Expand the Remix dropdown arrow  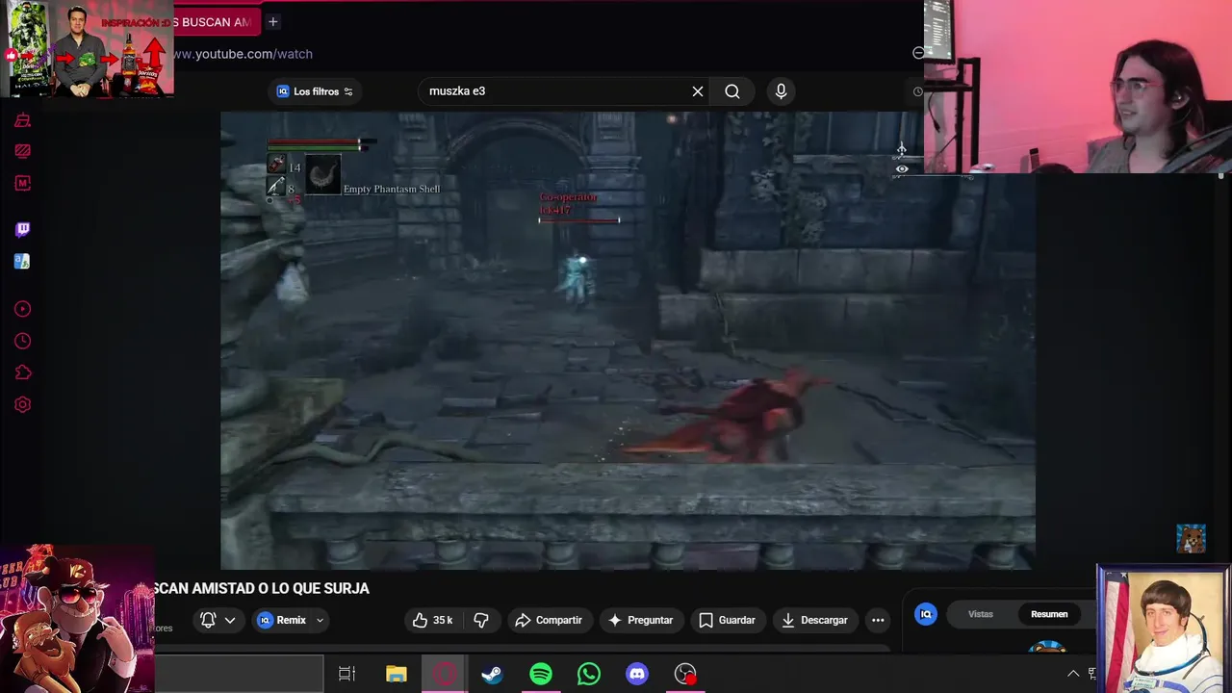(320, 621)
